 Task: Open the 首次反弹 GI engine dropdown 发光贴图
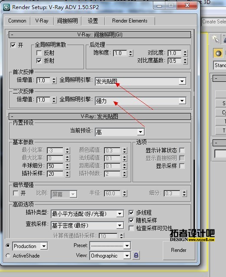click(140, 81)
